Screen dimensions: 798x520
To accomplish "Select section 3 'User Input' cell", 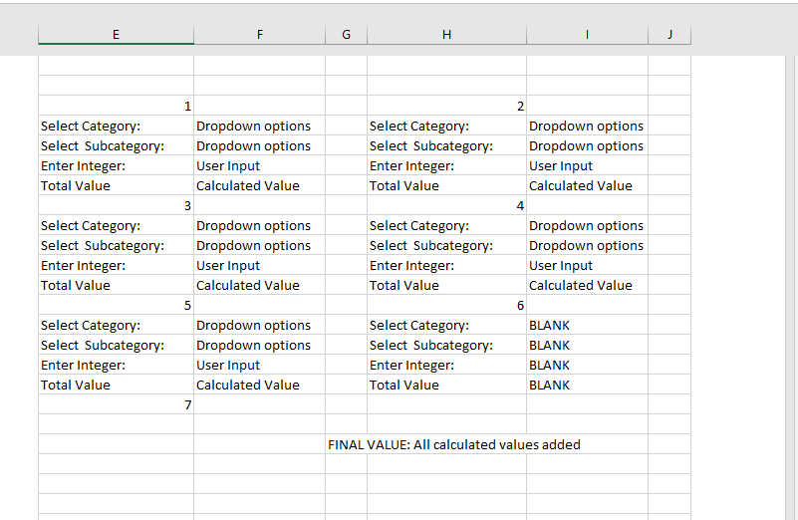I will point(260,265).
